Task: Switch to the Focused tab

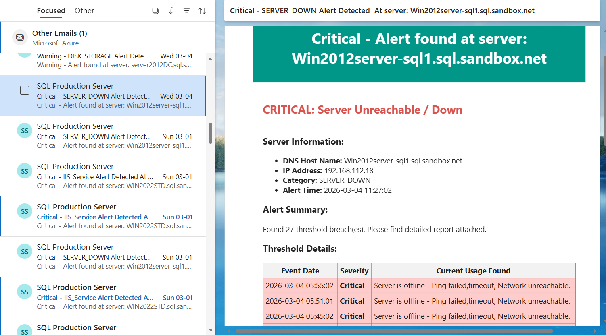Action: (51, 11)
